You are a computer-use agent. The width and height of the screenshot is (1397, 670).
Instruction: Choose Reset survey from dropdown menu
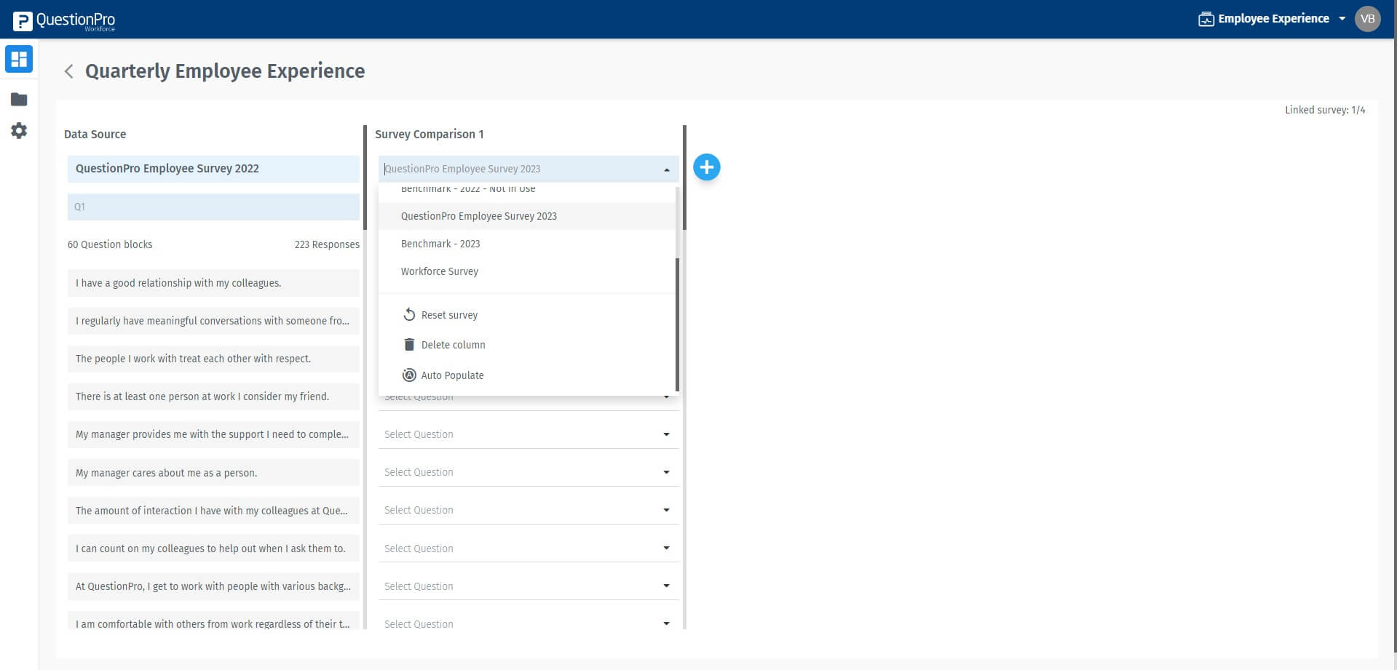tap(449, 315)
